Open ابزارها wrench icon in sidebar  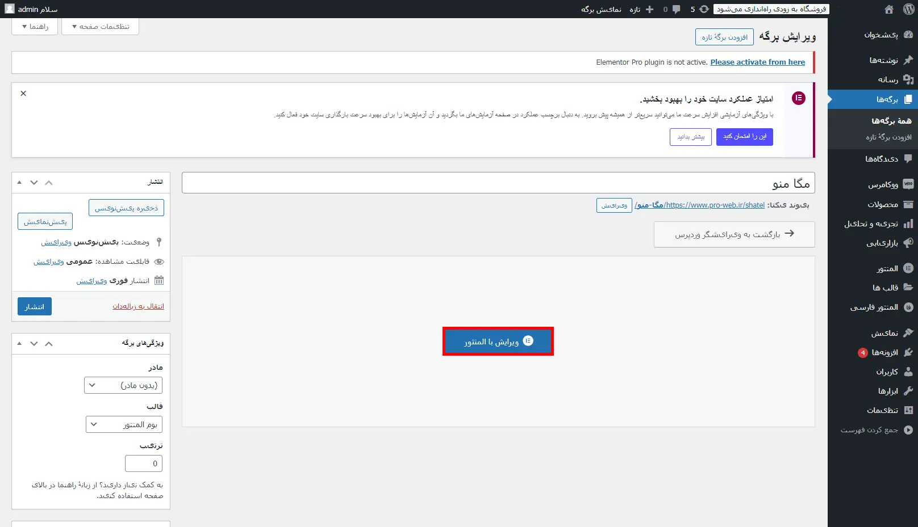(x=908, y=391)
